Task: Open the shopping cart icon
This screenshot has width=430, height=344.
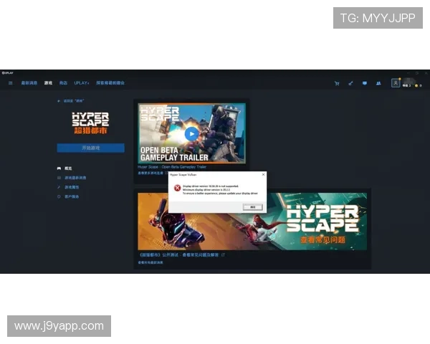Action: (x=337, y=83)
